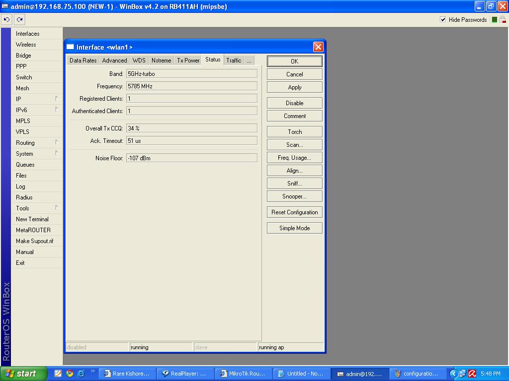Switch to the Data Rates tab
This screenshot has height=381, width=509.
coord(83,60)
